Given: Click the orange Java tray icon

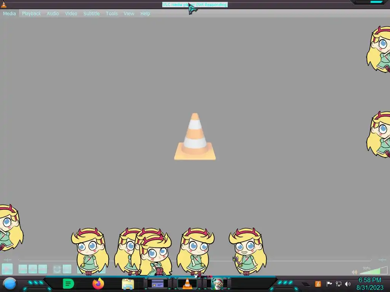Looking at the screenshot, I should (x=318, y=284).
